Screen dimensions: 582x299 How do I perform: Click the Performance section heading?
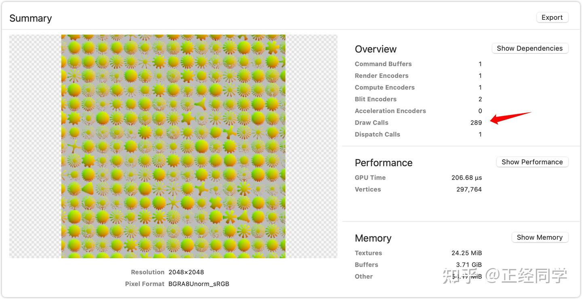pyautogui.click(x=384, y=163)
